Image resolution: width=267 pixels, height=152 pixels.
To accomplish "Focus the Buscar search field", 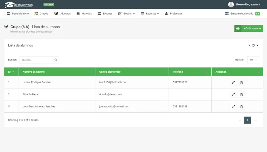I will tap(39, 60).
